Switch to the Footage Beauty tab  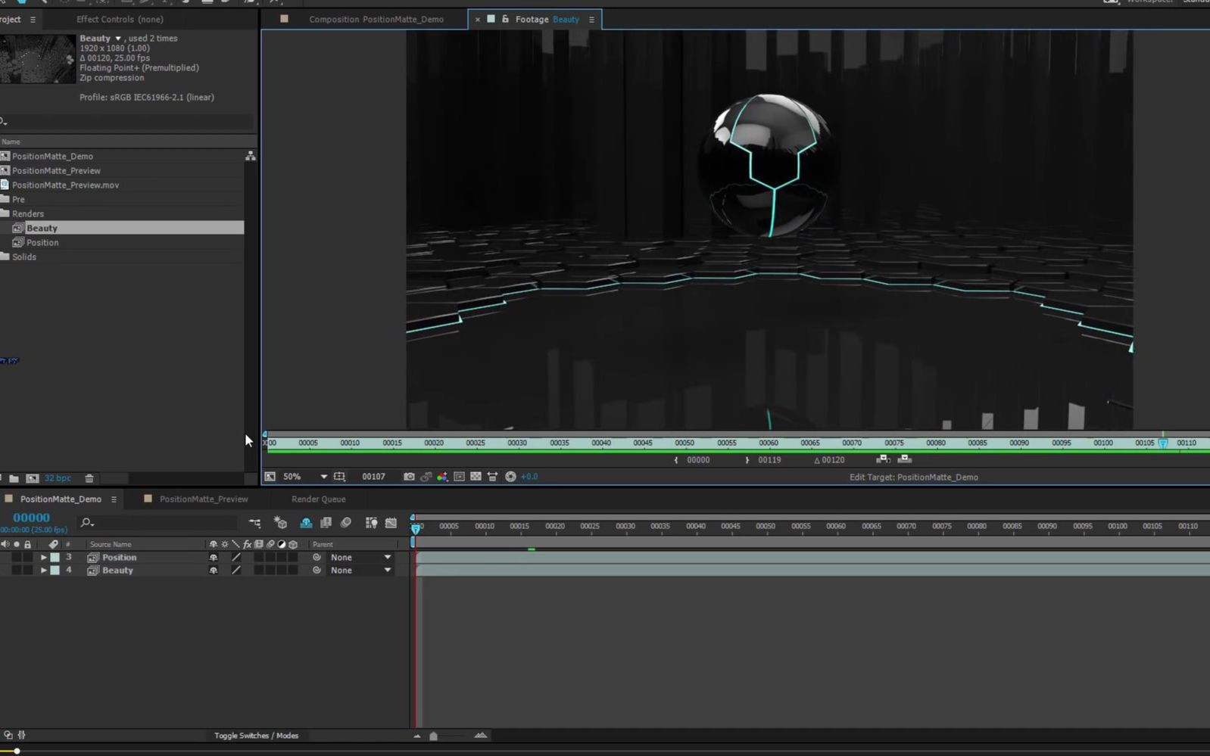coord(547,20)
